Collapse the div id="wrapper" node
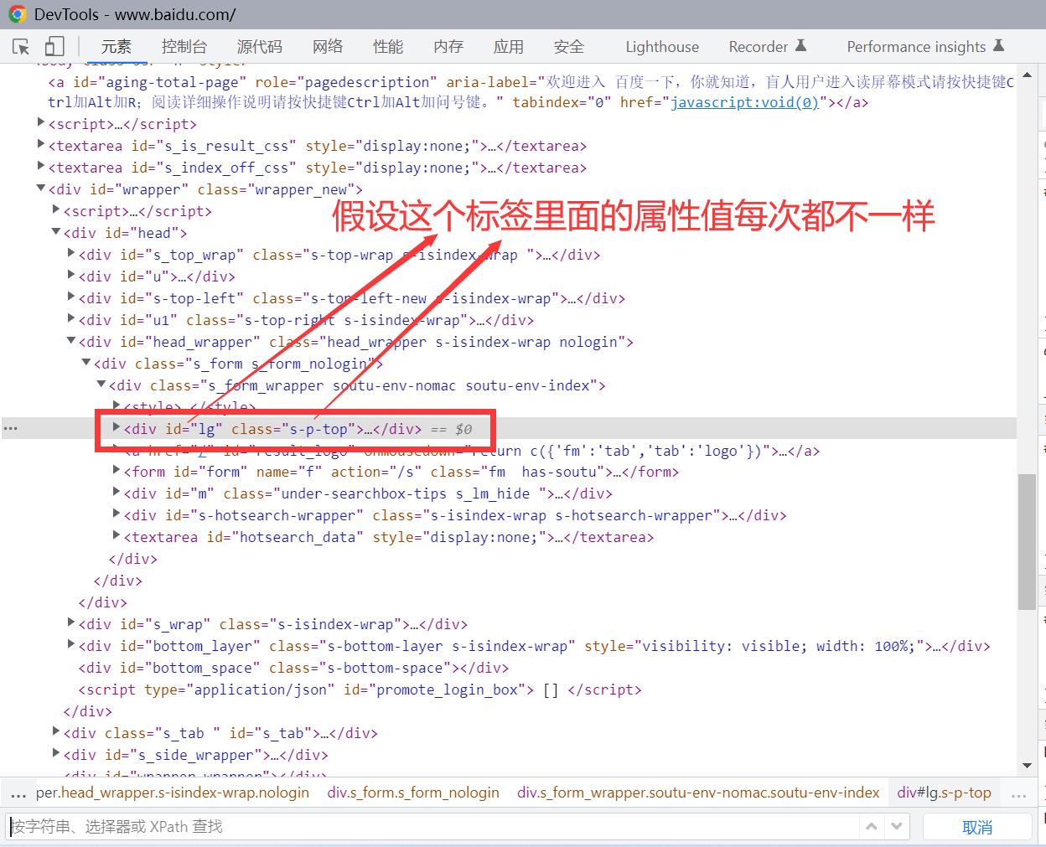The width and height of the screenshot is (1046, 847). [41, 189]
